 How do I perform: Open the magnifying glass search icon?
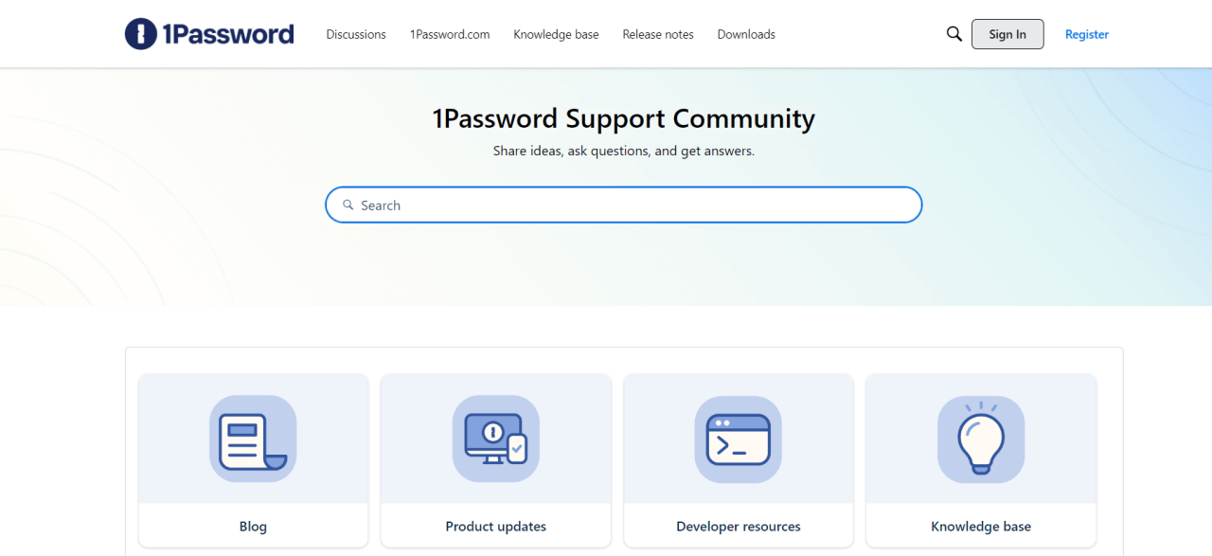pyautogui.click(x=954, y=33)
